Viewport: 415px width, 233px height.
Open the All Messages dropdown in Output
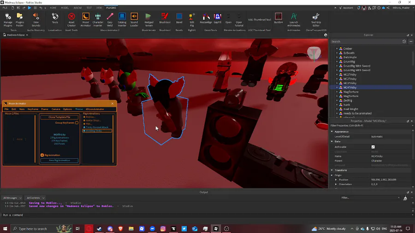tap(12, 198)
